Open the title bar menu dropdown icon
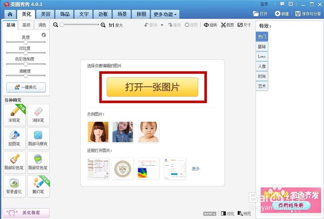Image resolution: width=324 pixels, height=219 pixels. coord(291,4)
